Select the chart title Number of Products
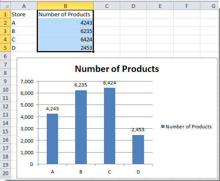 (x=117, y=69)
